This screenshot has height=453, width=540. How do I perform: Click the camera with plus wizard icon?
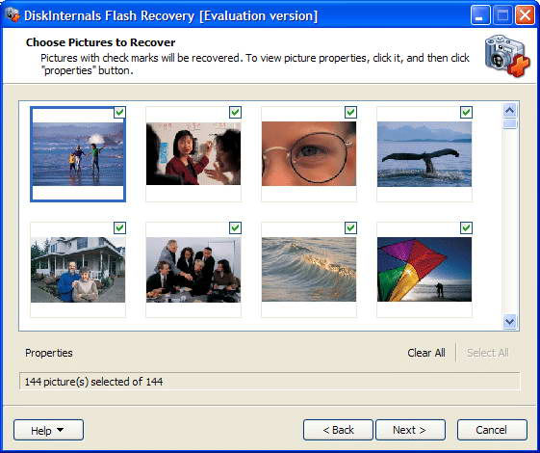point(507,56)
